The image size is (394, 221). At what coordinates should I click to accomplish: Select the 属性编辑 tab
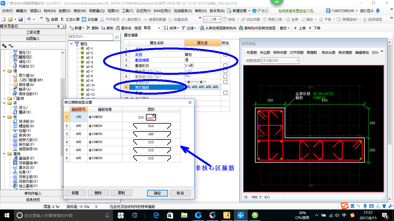(x=131, y=35)
